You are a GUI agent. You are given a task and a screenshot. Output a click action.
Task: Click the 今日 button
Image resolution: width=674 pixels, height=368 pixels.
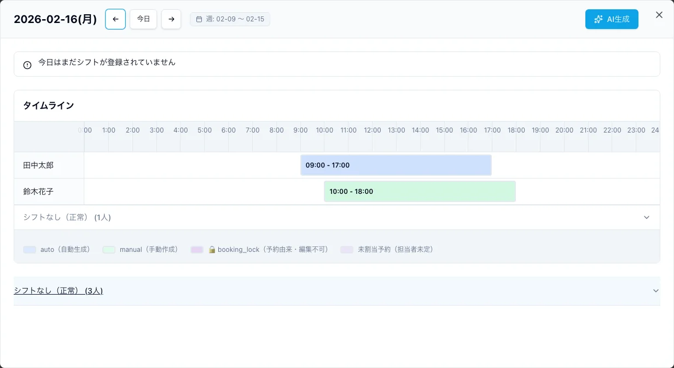(143, 19)
